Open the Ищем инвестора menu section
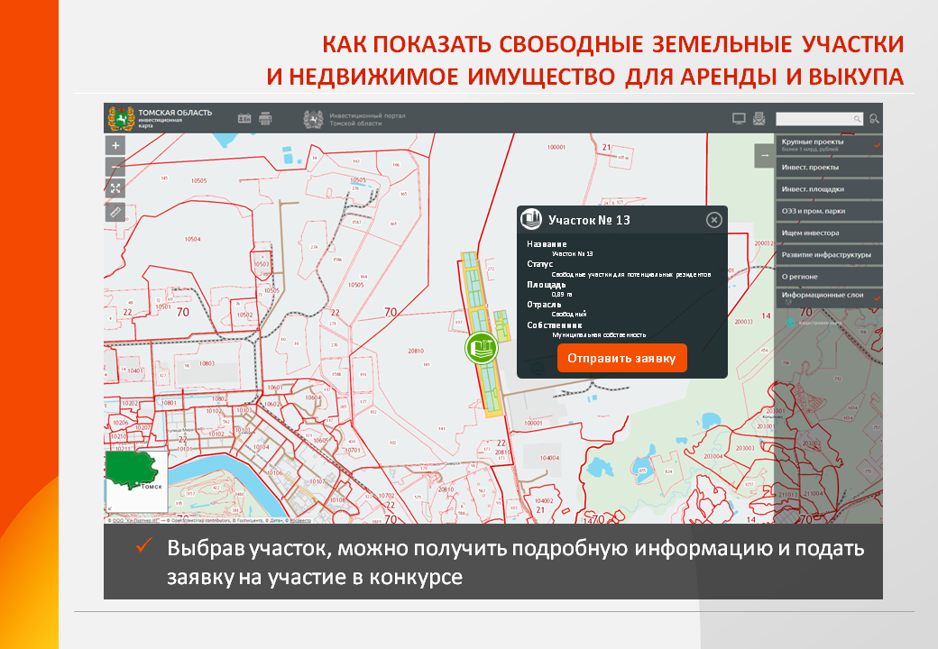 click(829, 233)
